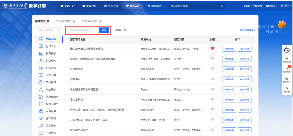Screen dimensions: 293x136
Task: Expand the user account menu arrow
Action: [291, 6]
